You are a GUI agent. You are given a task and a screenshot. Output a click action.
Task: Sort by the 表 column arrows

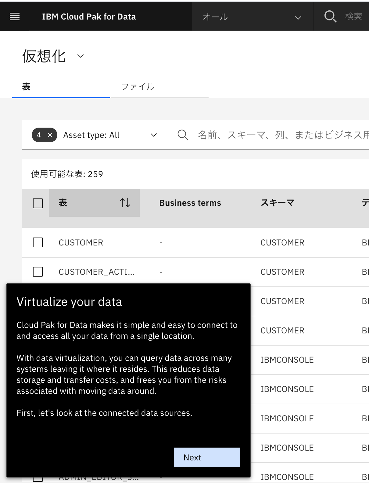125,203
